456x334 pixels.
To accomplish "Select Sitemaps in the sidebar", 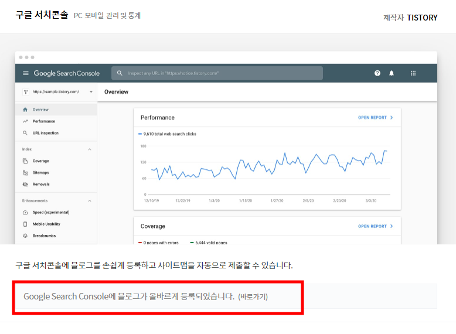I will (x=56, y=173).
